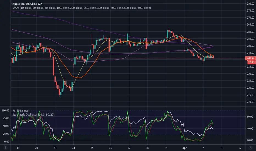Viewport: 256px width, 151px height.
Task: Click the 210.00 price axis label
Action: coord(251,102)
